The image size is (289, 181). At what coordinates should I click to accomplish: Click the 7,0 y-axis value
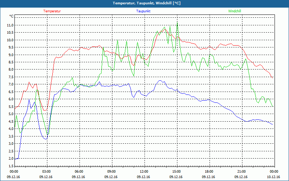click(11, 84)
